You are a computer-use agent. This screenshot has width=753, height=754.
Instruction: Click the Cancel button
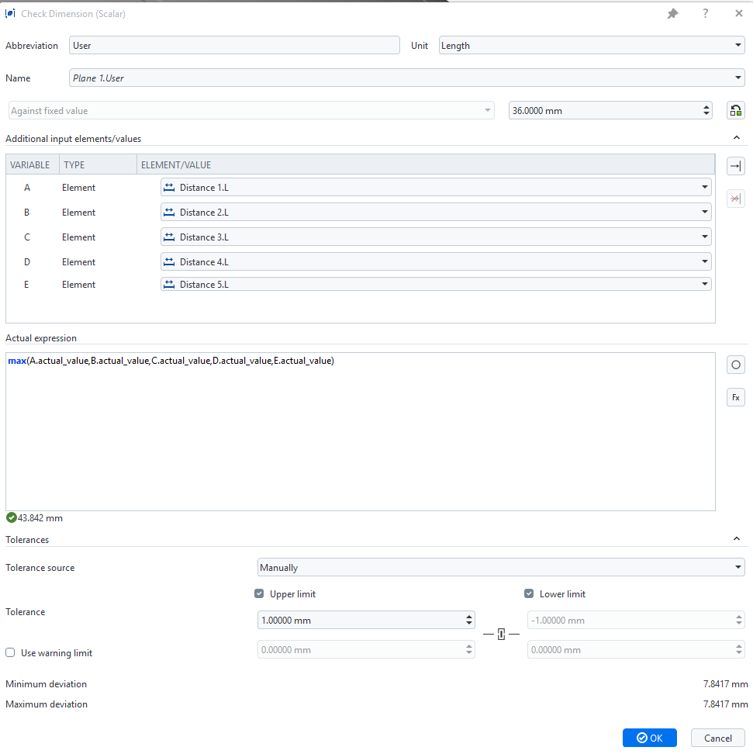[x=717, y=738]
